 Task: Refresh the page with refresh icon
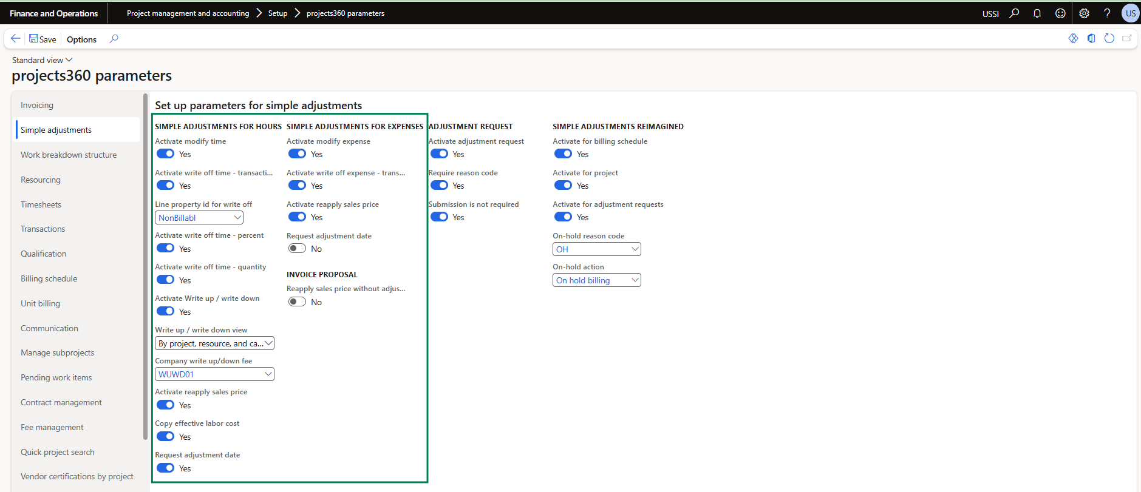pyautogui.click(x=1109, y=38)
